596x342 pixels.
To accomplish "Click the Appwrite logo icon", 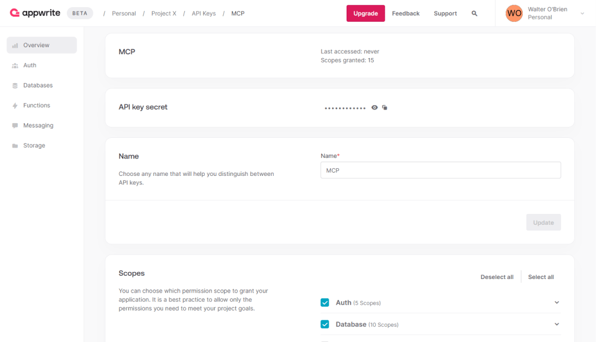I will [15, 13].
